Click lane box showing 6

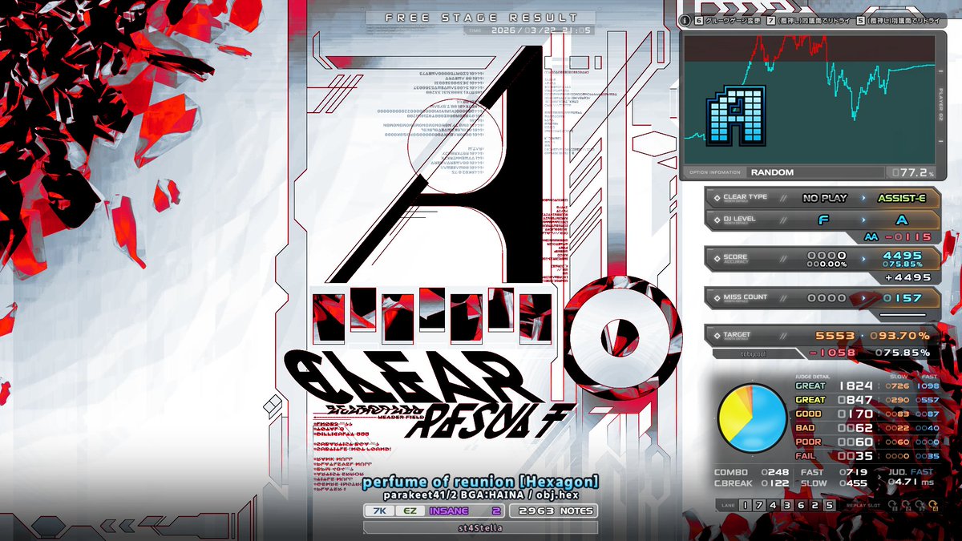point(801,505)
